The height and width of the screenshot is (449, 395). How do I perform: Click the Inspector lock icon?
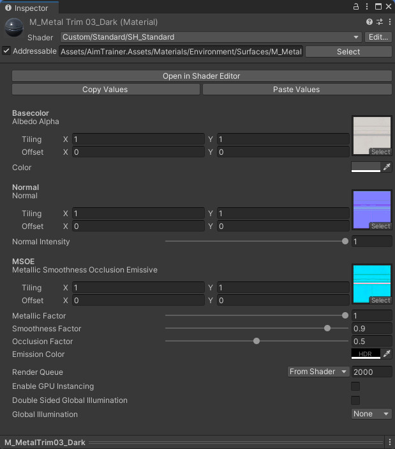(356, 6)
